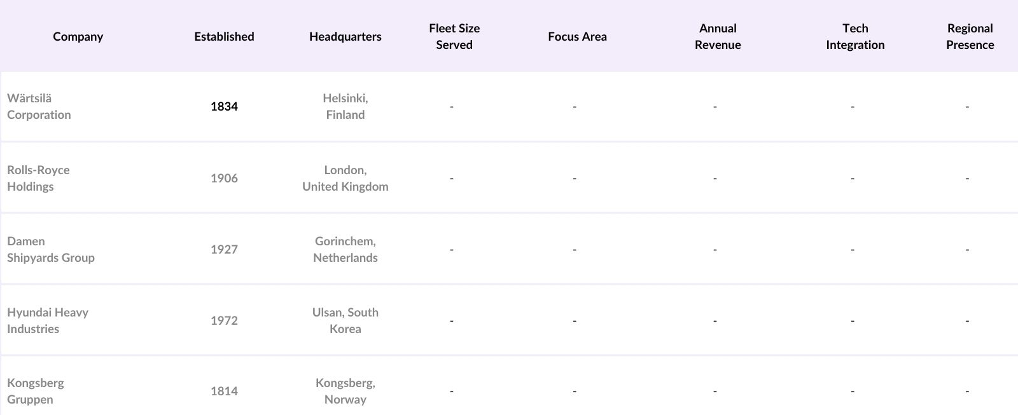The width and height of the screenshot is (1018, 415).
Task: Select the Ulsan, South Korea cell
Action: coord(345,321)
